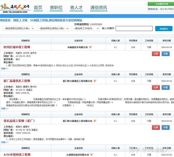This screenshot has height=157, width=174.
Task: Go to 查职位 in top navigation
Action: pos(56,8)
